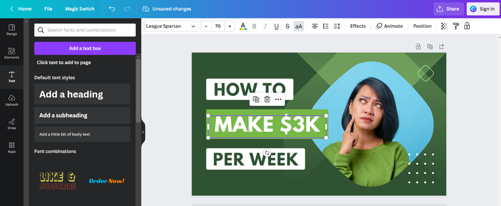
Task: Click the rotate handle below selection
Action: pyautogui.click(x=267, y=153)
